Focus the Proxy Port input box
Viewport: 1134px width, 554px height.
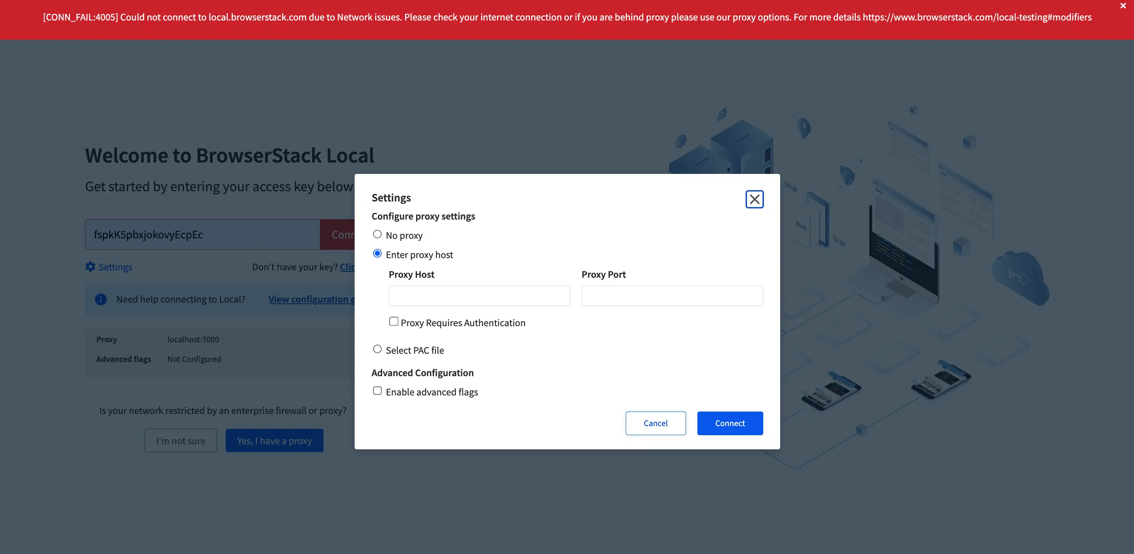click(x=672, y=296)
